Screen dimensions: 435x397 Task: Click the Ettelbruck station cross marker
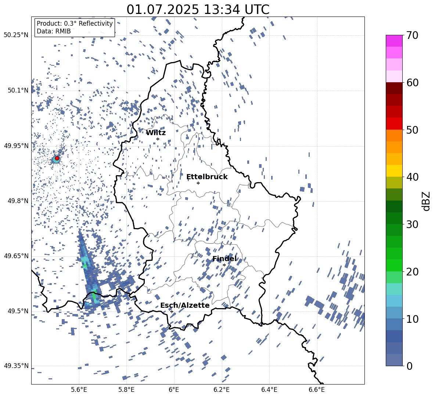click(x=198, y=183)
